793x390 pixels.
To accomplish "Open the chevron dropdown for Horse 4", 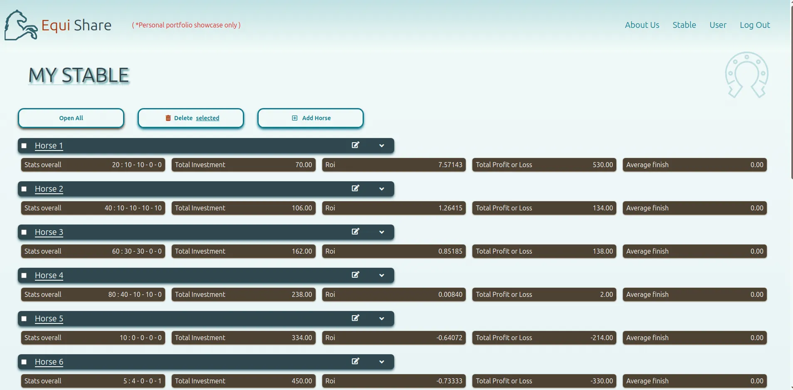I will tap(381, 275).
